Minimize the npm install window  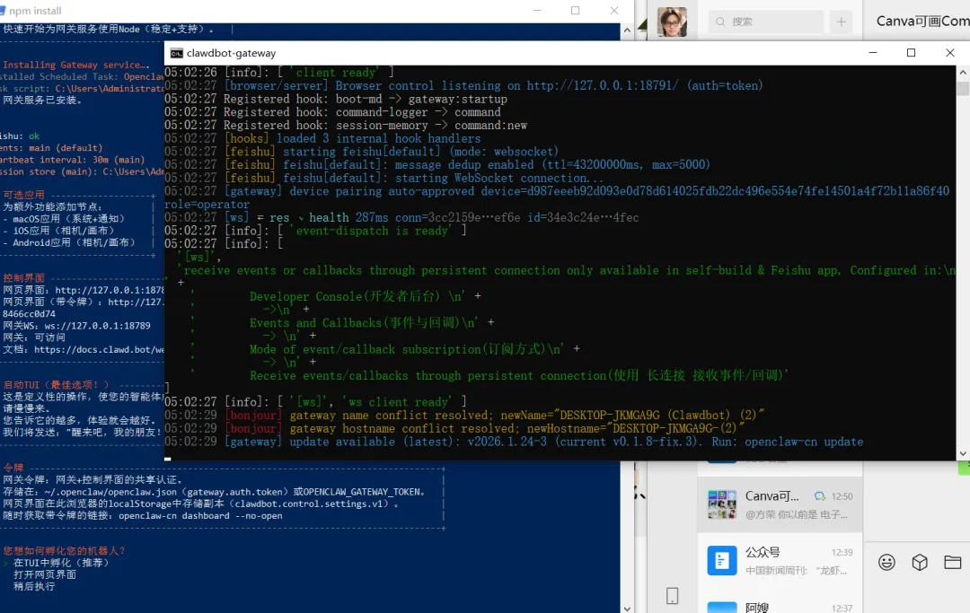537,11
